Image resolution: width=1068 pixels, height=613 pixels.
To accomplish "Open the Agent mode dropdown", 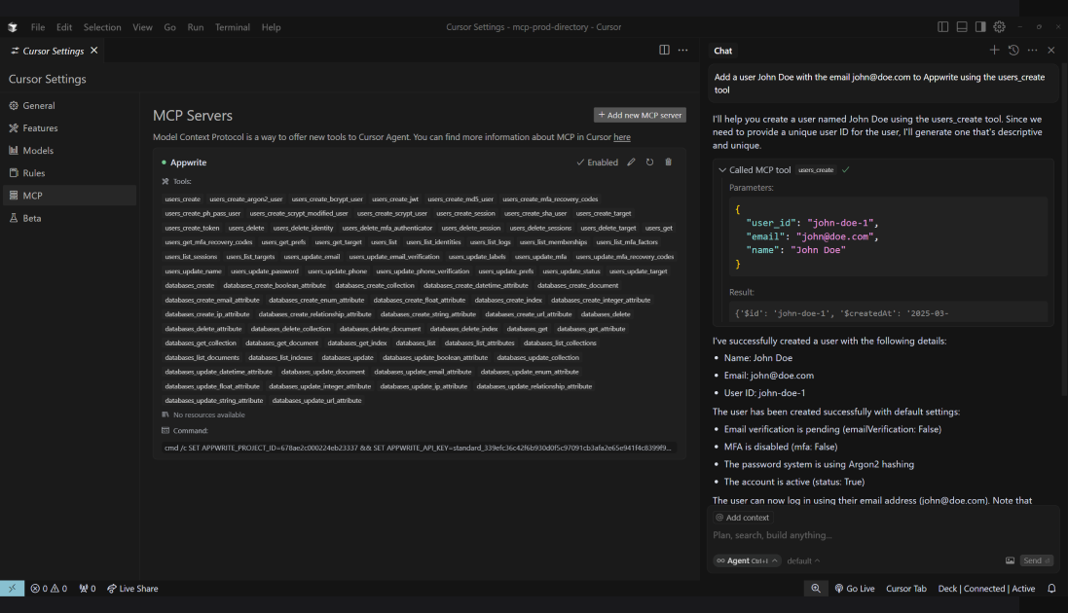I will [x=747, y=560].
